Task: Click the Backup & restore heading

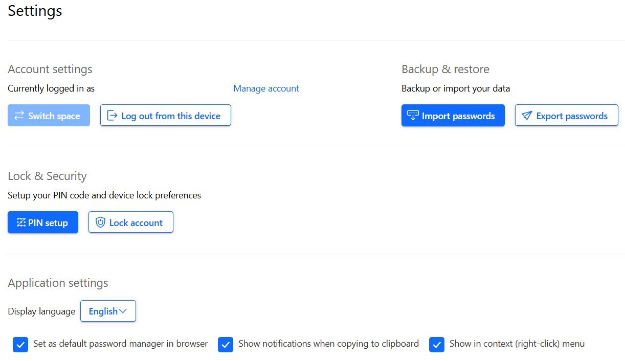Action: point(445,69)
